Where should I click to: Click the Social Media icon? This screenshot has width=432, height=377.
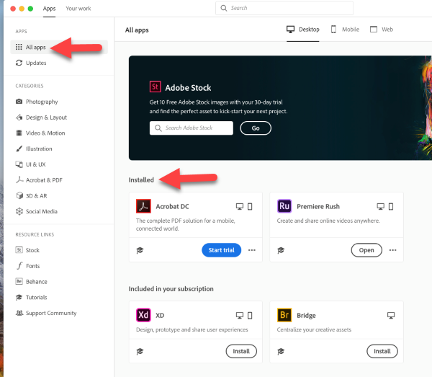[x=19, y=211]
